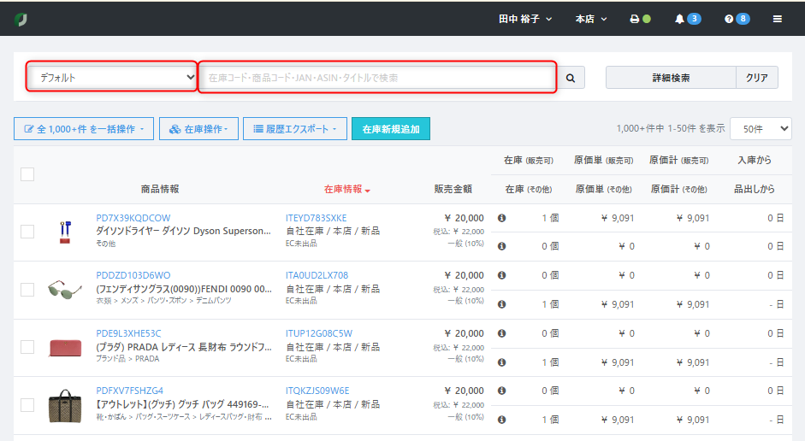
Task: Open the printer status icon
Action: coord(635,19)
